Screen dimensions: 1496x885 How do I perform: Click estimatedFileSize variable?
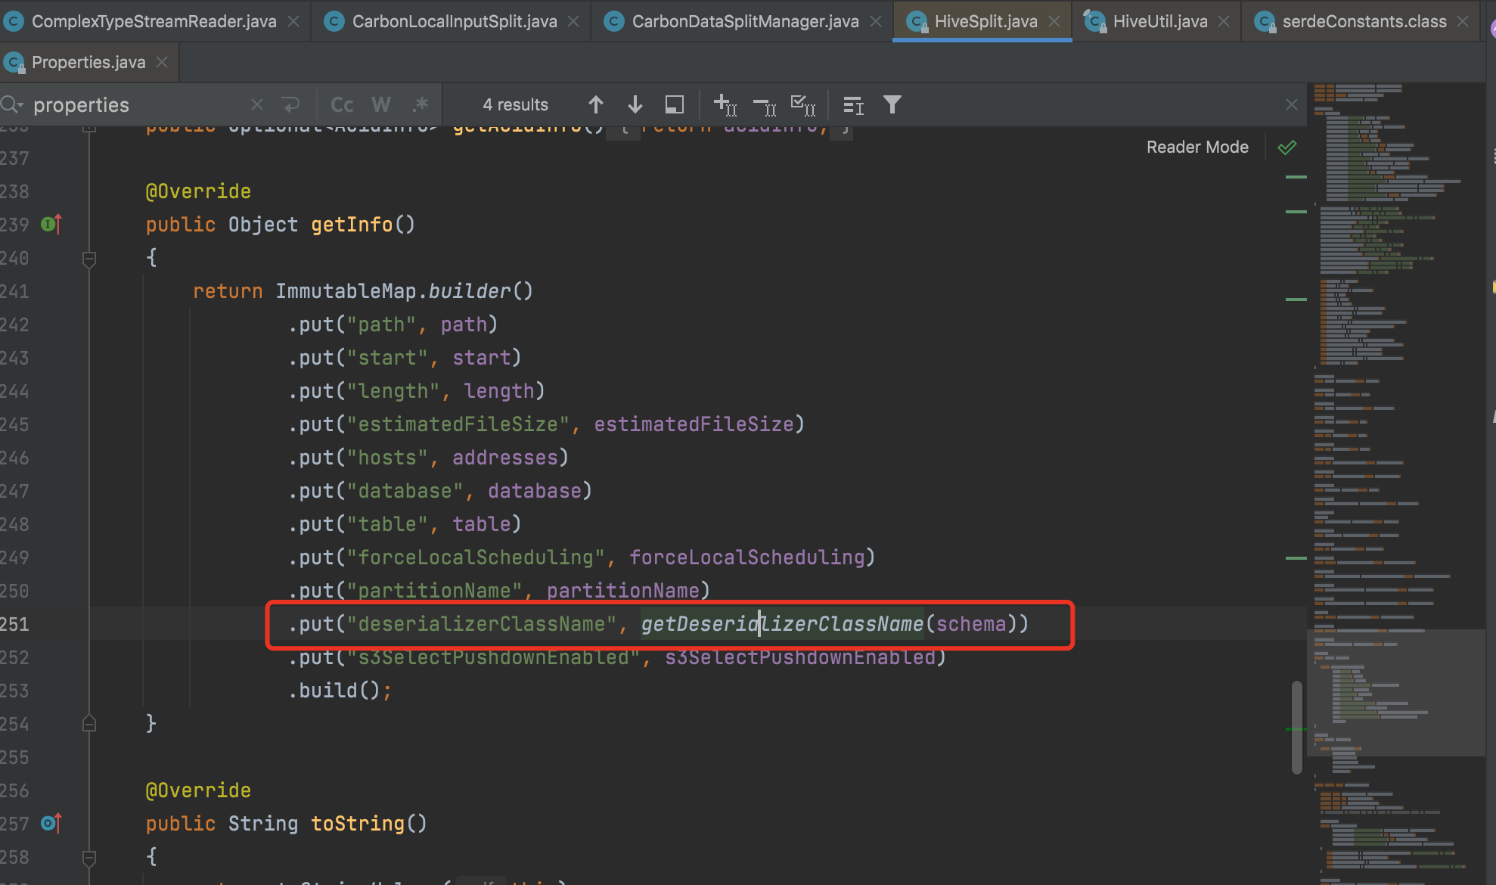click(x=694, y=424)
